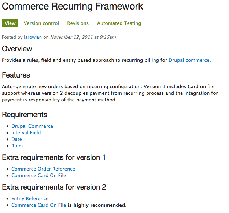229x213 pixels.
Task: Click the Requirements section heading
Action: pyautogui.click(x=25, y=115)
